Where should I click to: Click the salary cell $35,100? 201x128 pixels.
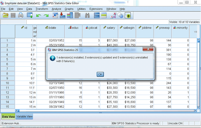(109, 102)
